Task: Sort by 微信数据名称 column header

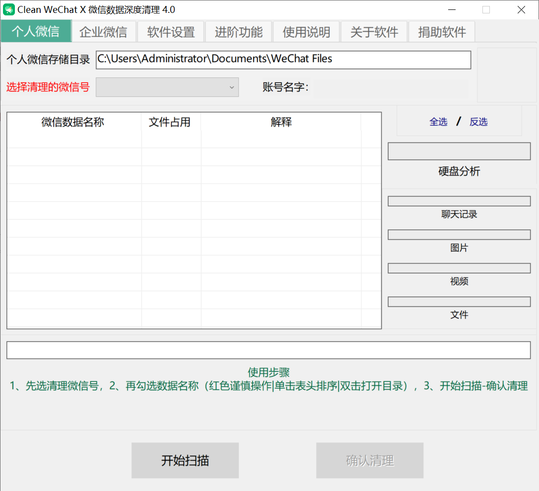Action: point(73,122)
